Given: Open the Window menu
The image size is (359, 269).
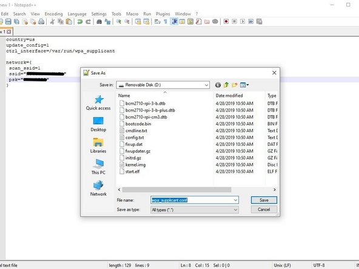Looking at the screenshot, I should click(183, 14).
